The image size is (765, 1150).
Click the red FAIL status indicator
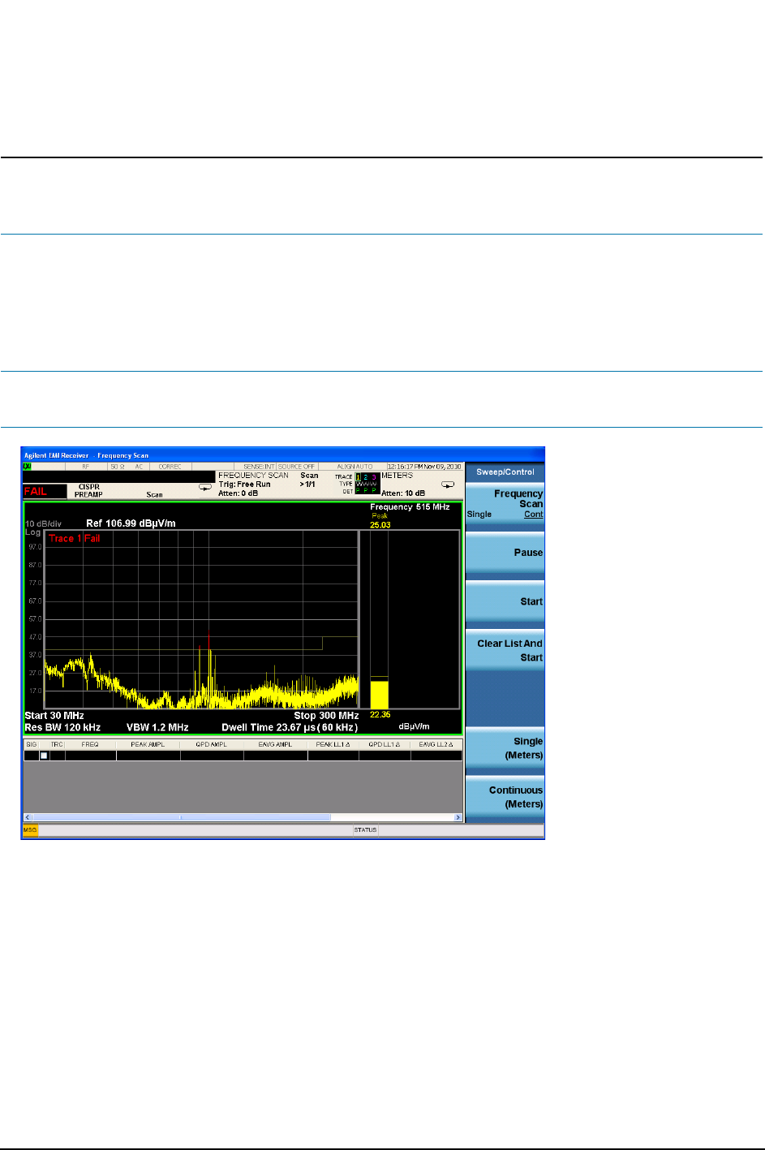click(45, 491)
